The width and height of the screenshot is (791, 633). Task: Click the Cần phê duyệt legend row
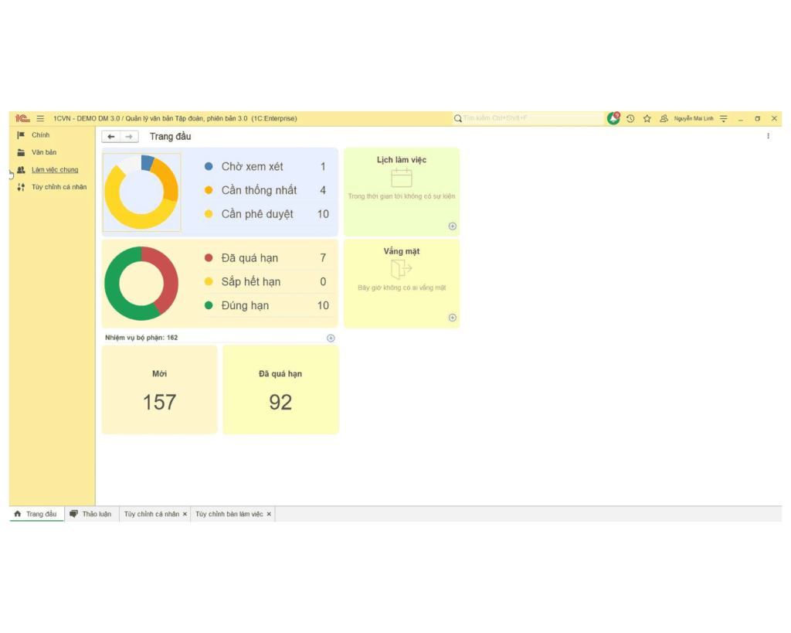257,214
